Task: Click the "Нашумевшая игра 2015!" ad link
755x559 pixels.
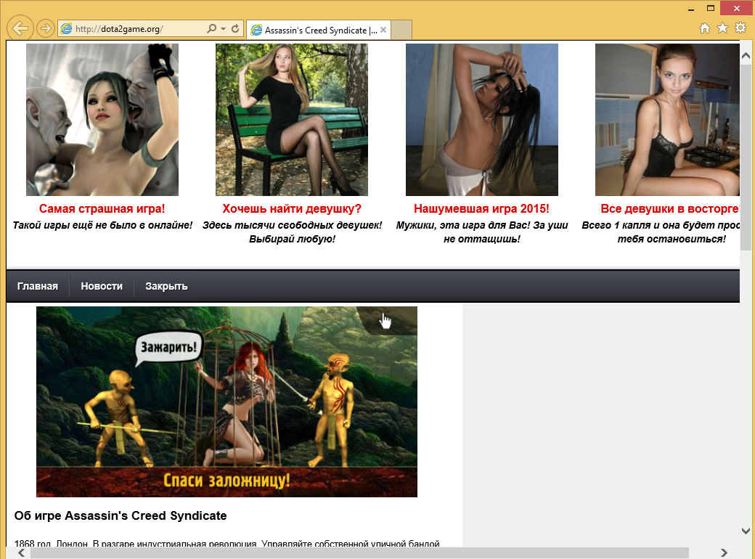Action: [481, 209]
